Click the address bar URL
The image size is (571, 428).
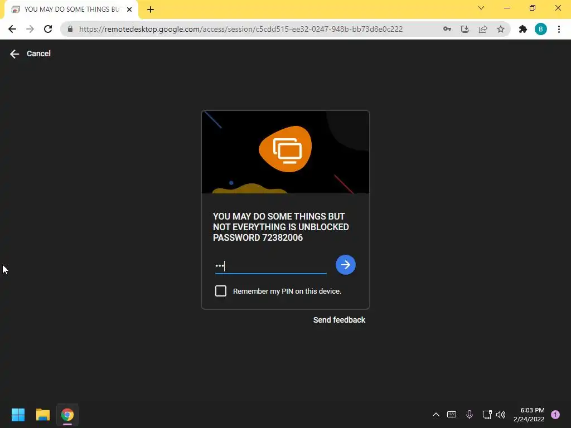click(x=241, y=29)
